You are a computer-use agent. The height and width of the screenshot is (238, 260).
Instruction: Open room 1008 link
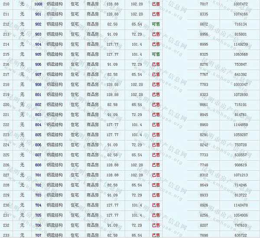click(38, 4)
